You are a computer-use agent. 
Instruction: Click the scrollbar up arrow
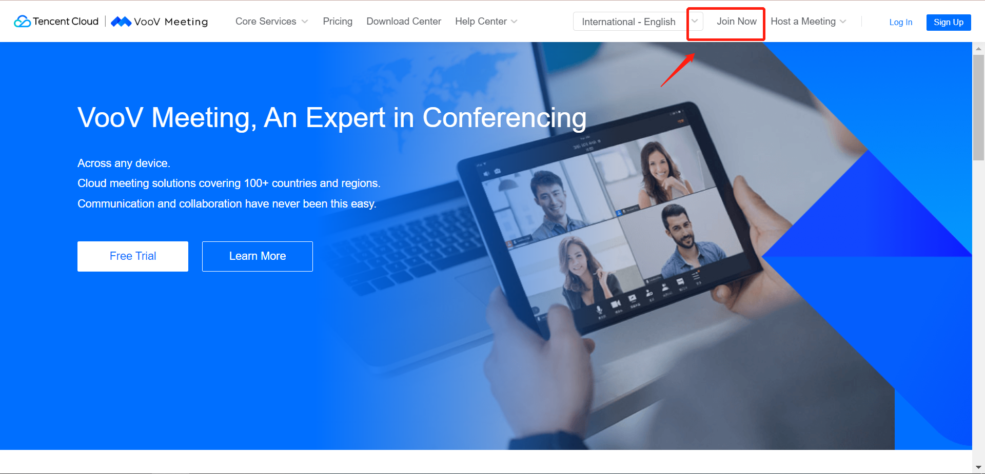tap(978, 49)
